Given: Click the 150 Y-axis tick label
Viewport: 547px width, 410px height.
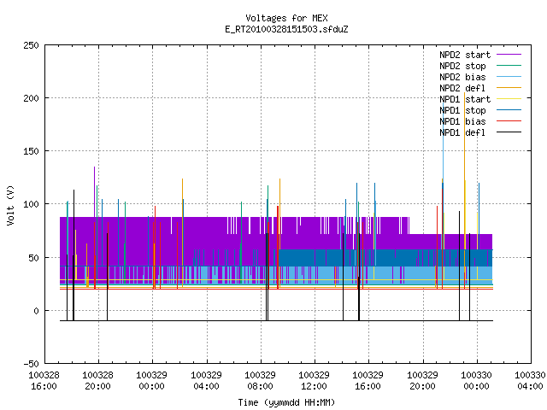Looking at the screenshot, I should tap(31, 152).
